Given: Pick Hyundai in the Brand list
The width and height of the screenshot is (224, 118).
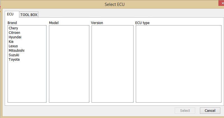Looking at the screenshot, I should pyautogui.click(x=15, y=37).
